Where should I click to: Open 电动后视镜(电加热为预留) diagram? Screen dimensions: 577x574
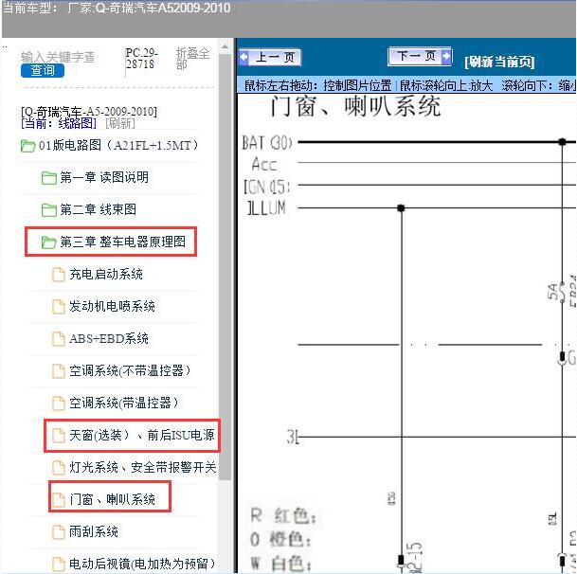pos(142,564)
